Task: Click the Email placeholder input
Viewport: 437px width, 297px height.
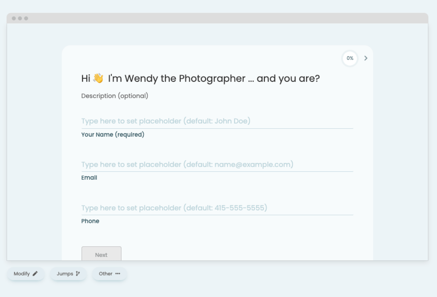Action: click(187, 164)
